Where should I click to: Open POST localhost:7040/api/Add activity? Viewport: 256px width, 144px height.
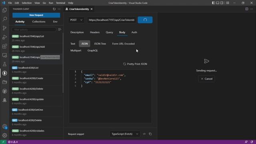tap(36, 49)
